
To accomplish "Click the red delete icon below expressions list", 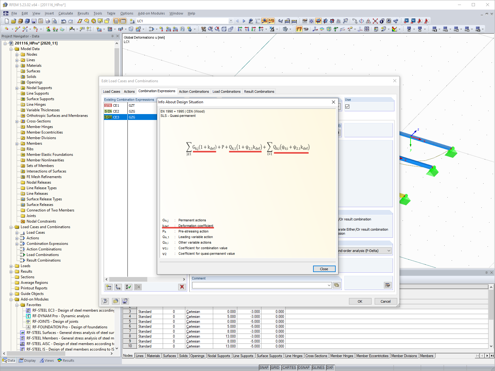I will tap(182, 287).
